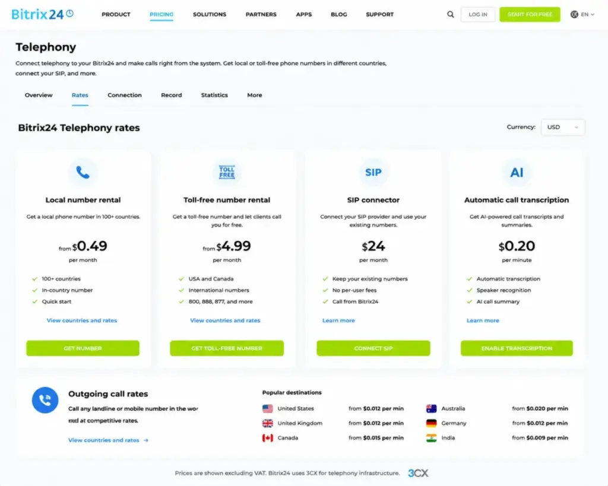Click the 3CX logo
The width and height of the screenshot is (608, 486).
[x=418, y=473]
